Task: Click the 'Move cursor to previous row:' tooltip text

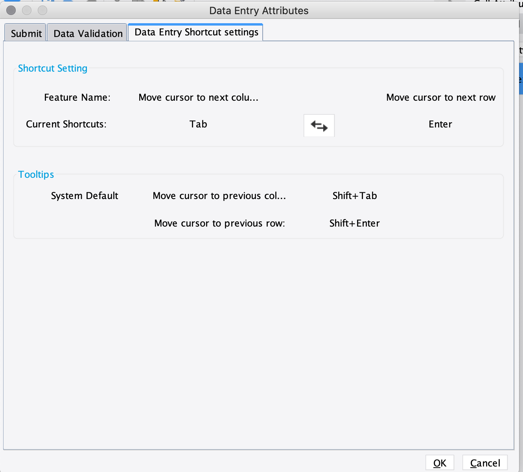Action: [x=219, y=223]
